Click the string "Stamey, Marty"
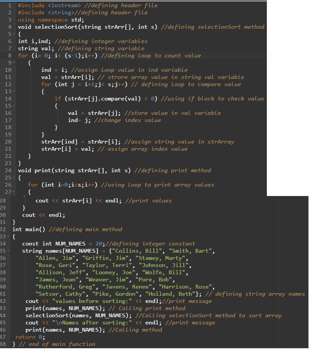 point(160,258)
